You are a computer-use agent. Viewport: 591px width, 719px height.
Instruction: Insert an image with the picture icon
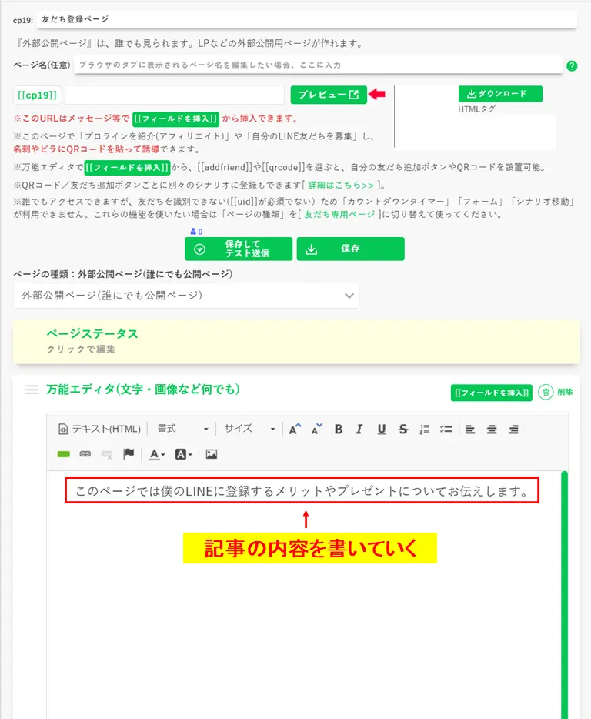pos(212,454)
